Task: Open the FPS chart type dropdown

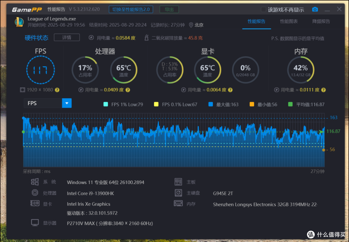Action: click(48, 103)
